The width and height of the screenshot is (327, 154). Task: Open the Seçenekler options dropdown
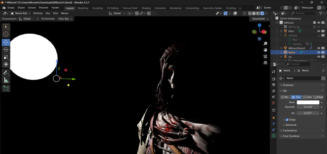tap(260, 19)
